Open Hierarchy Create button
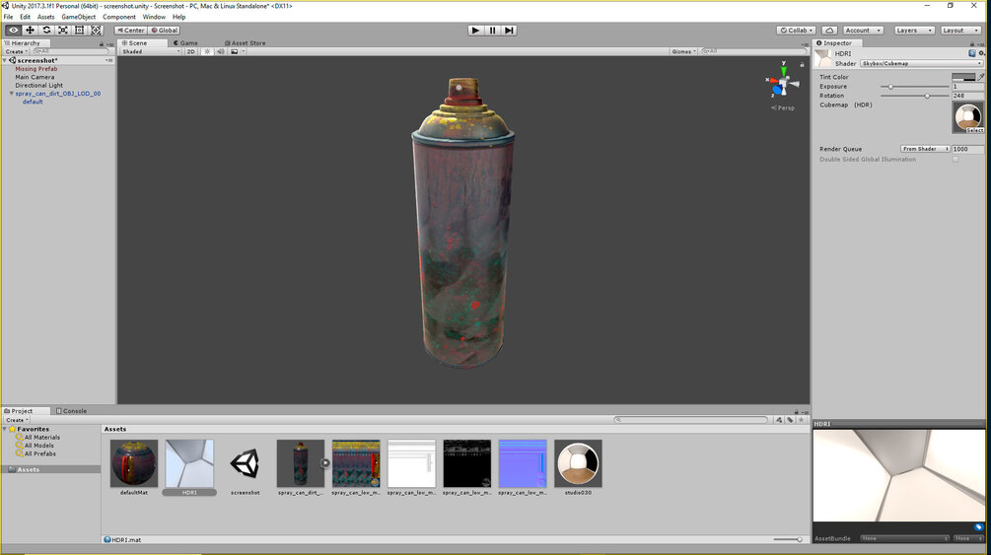Screen dimensions: 991x555 (17, 52)
